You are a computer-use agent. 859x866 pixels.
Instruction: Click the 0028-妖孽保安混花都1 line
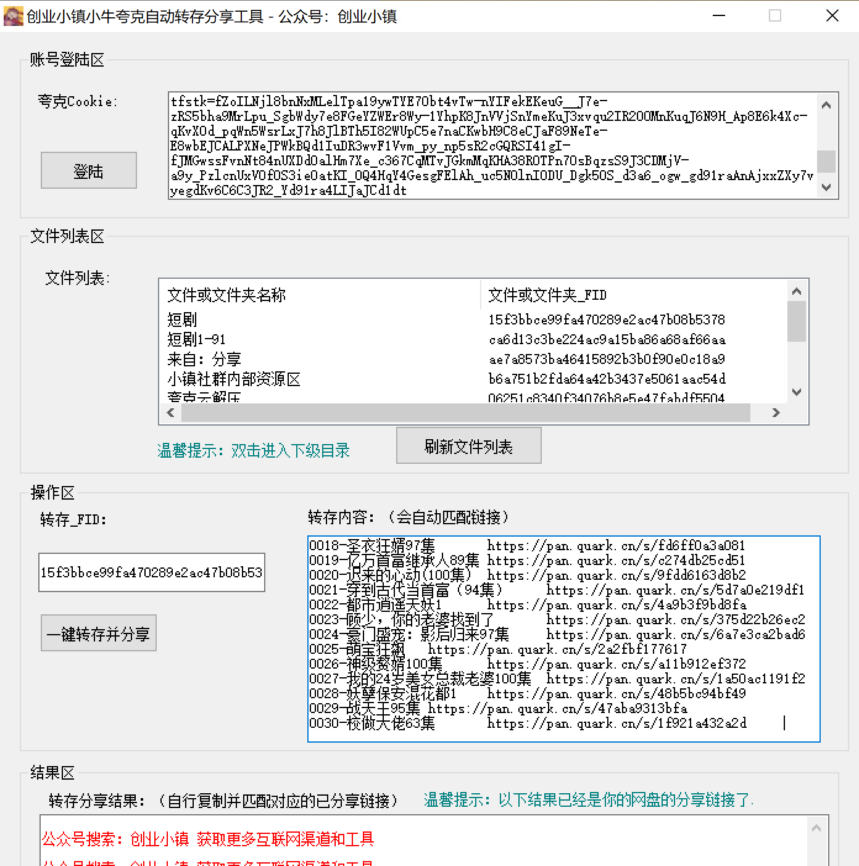click(527, 694)
